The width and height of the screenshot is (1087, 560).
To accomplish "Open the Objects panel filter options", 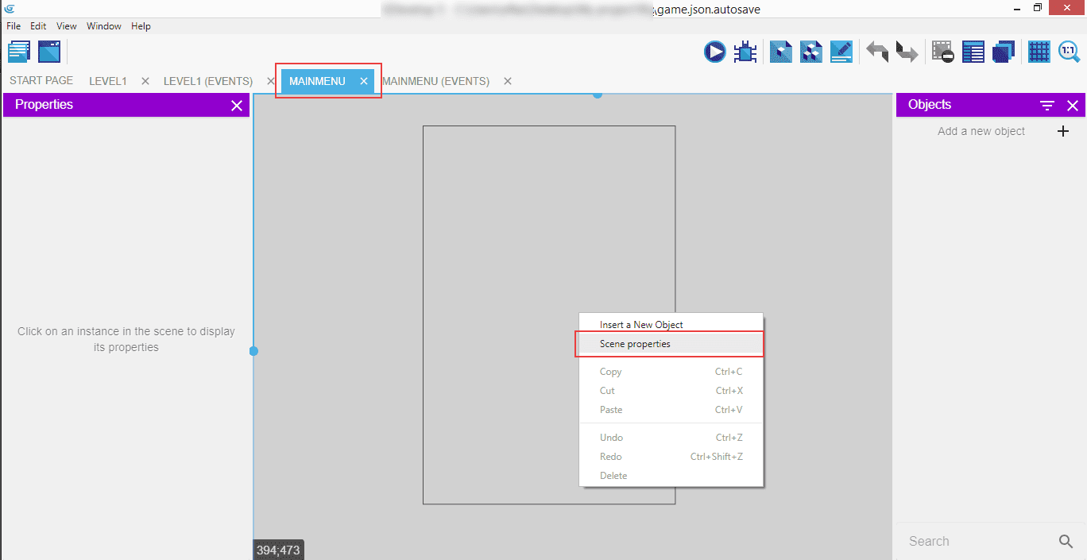I will [x=1047, y=106].
